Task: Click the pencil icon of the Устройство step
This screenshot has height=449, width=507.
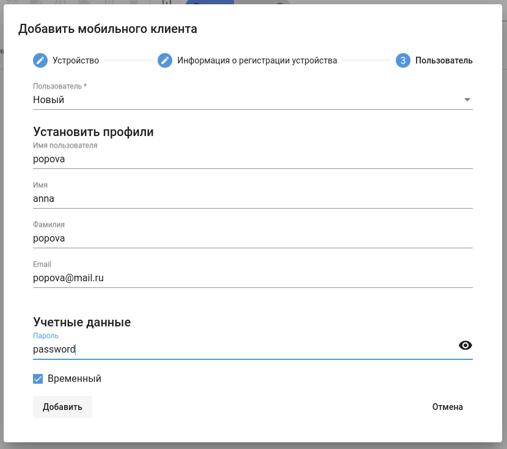Action: tap(40, 60)
